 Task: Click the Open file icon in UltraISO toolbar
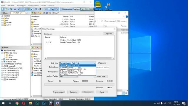point(6,9)
